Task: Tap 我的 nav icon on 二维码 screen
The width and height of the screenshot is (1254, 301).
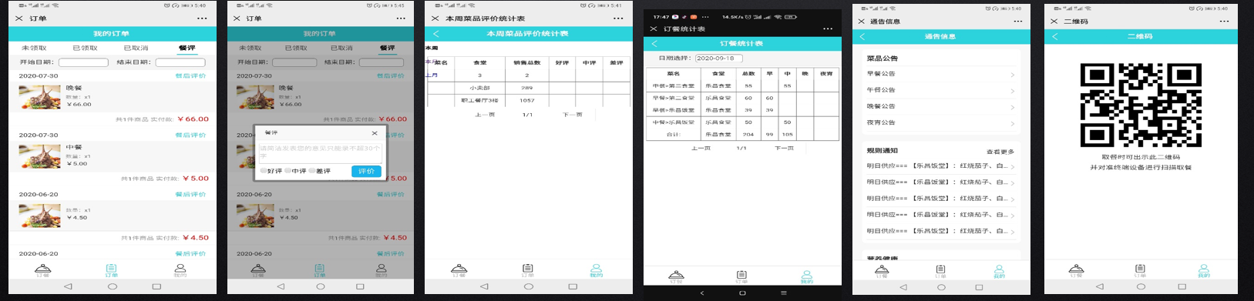Action: click(1204, 271)
